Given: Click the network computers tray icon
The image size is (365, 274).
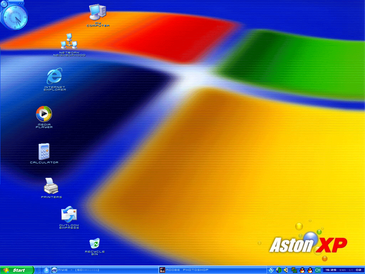Looking at the screenshot, I should coord(294,270).
